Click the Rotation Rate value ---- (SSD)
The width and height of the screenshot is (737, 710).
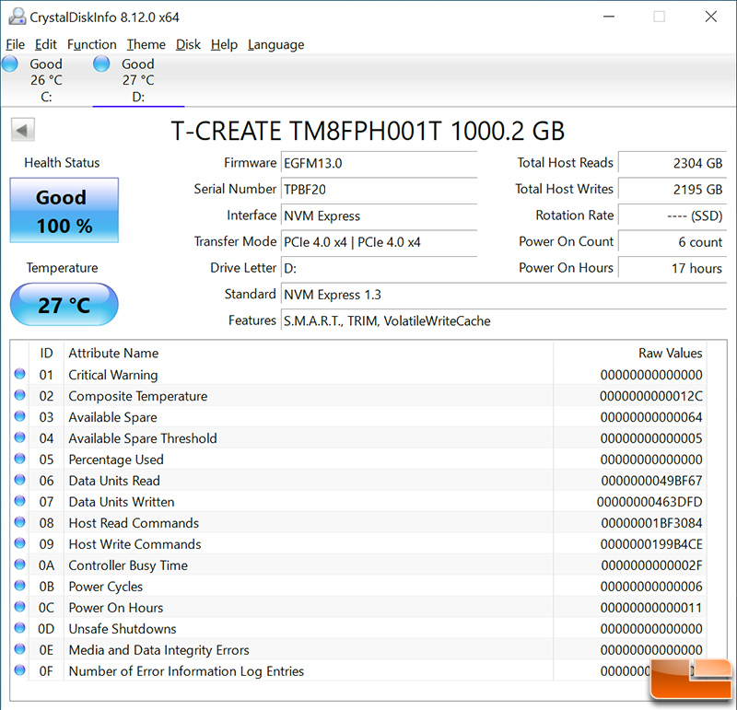coord(673,216)
